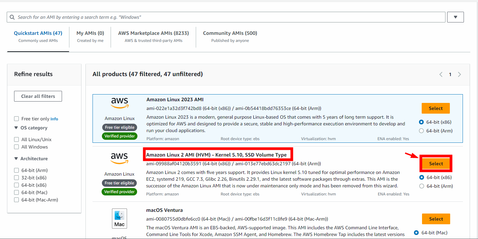The width and height of the screenshot is (478, 239).
Task: Open the search bar dropdown arrow
Action: [455, 17]
